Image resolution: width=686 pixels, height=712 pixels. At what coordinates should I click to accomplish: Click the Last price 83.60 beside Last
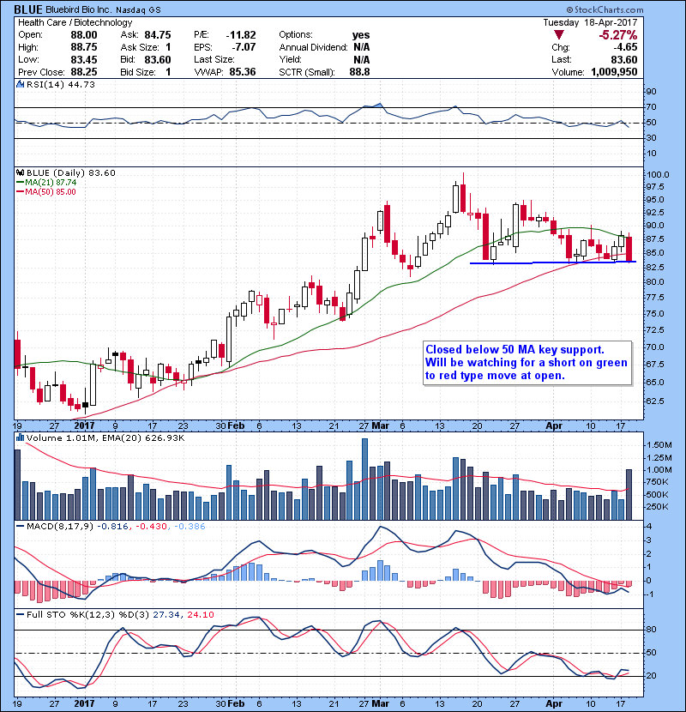coord(624,59)
